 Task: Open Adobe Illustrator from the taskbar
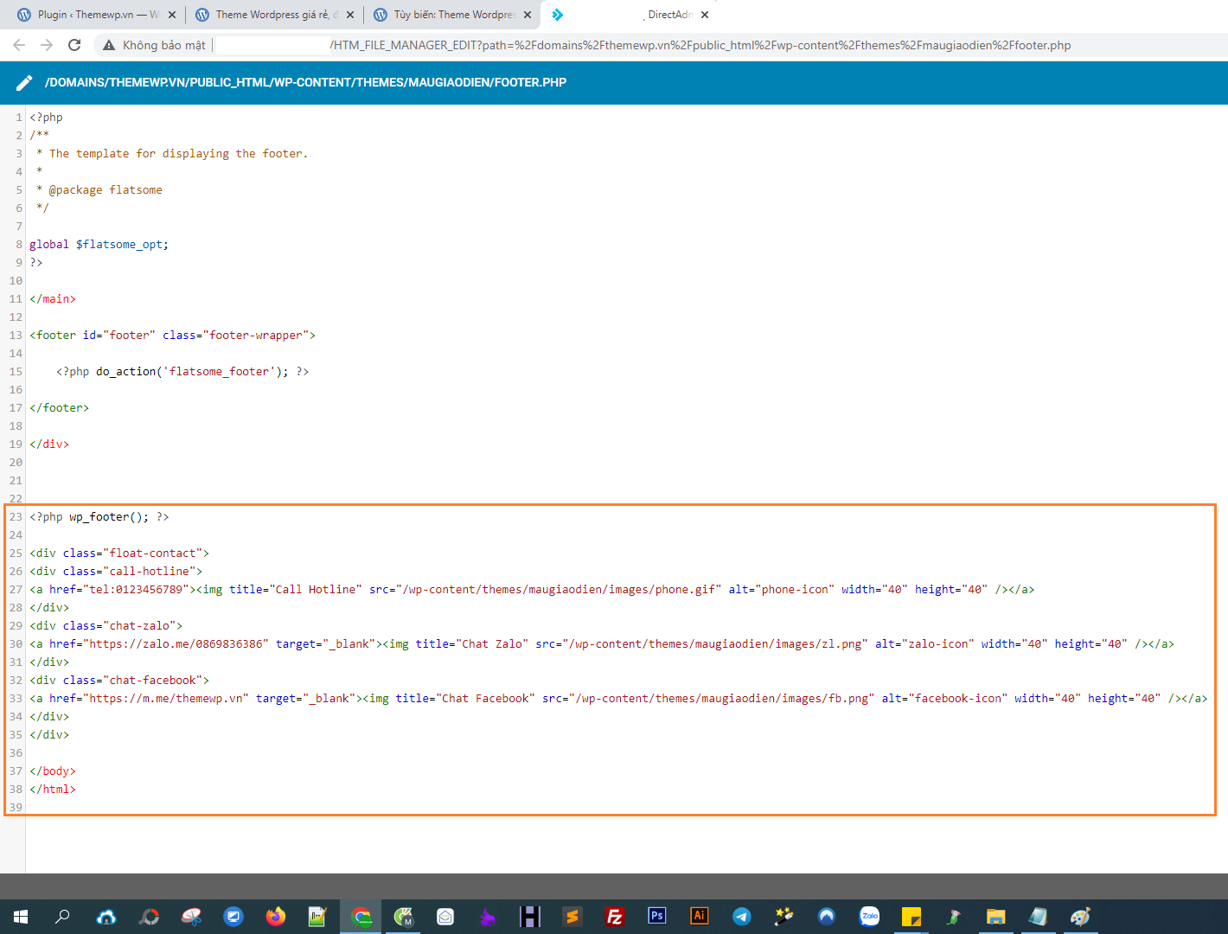[699, 916]
